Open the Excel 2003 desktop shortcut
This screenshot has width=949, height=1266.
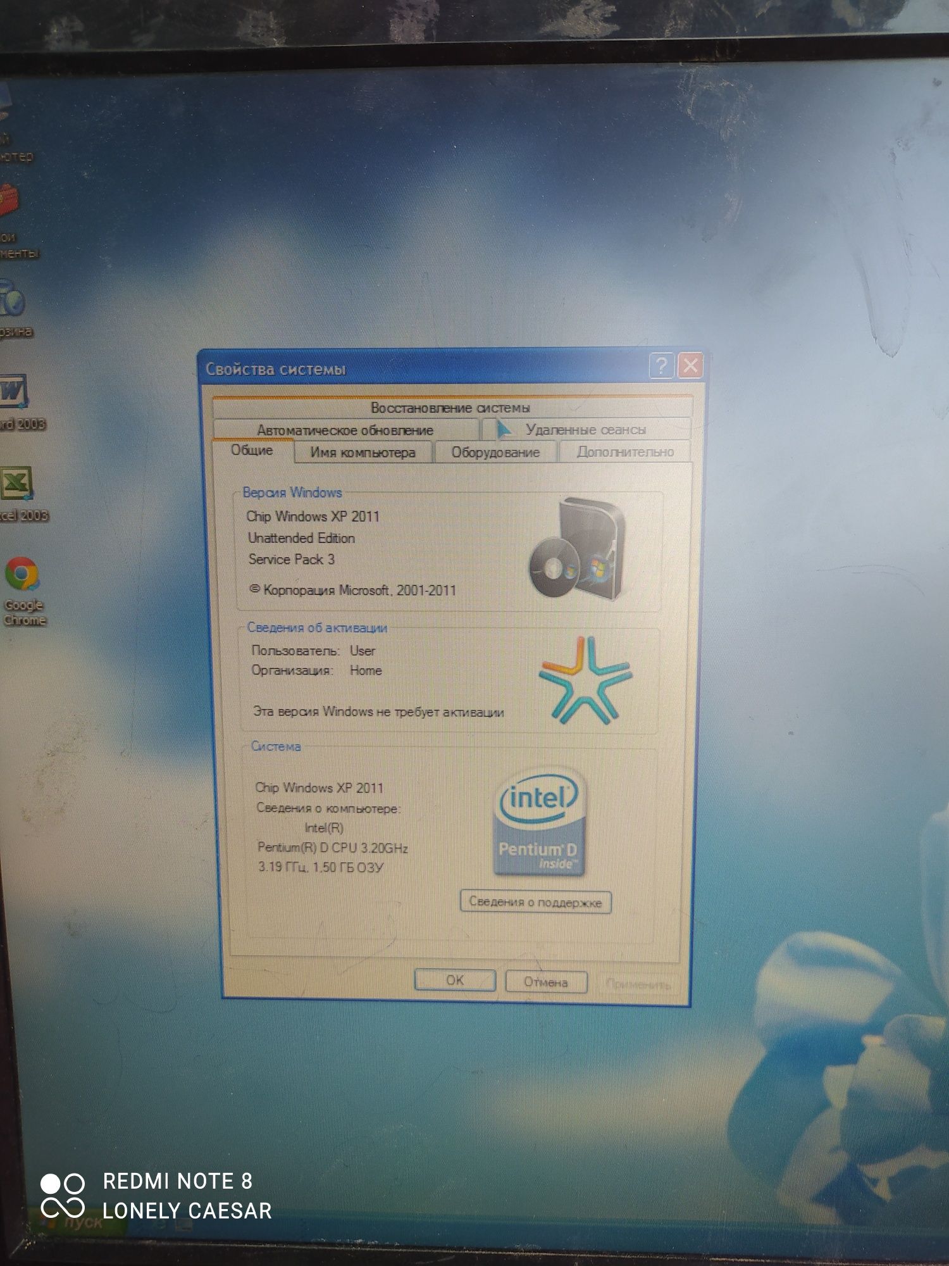tap(20, 494)
